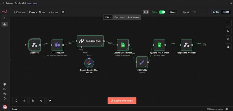Viewport: 233px width, 111px height.
Task: Select the HTTP Request globe node
Action: [57, 45]
